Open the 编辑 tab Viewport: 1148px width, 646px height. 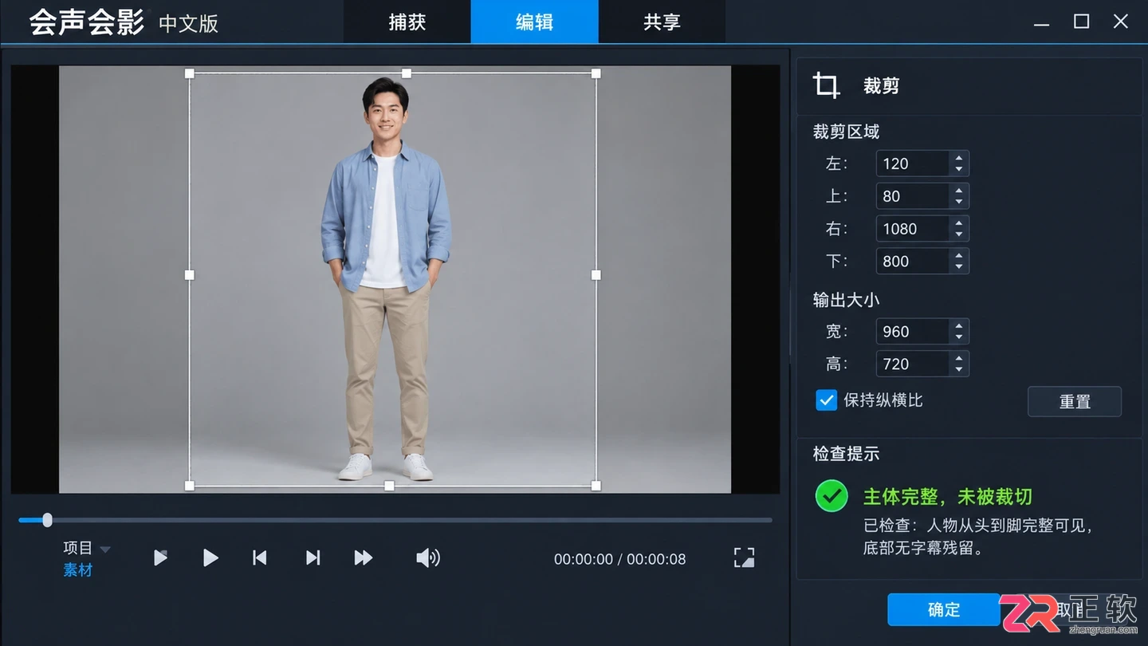[534, 22]
